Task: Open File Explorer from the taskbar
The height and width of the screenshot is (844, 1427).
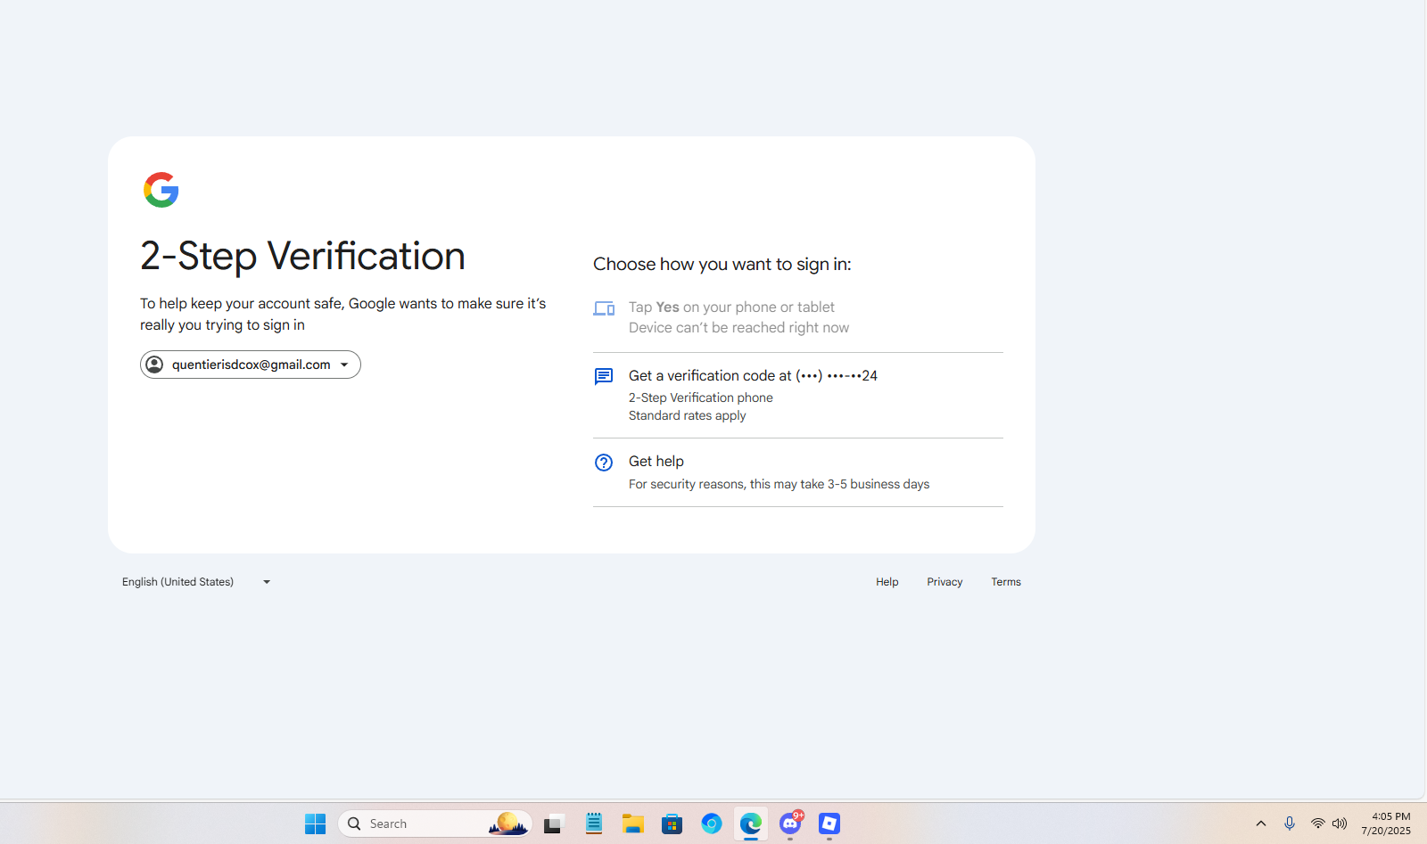Action: tap(633, 824)
